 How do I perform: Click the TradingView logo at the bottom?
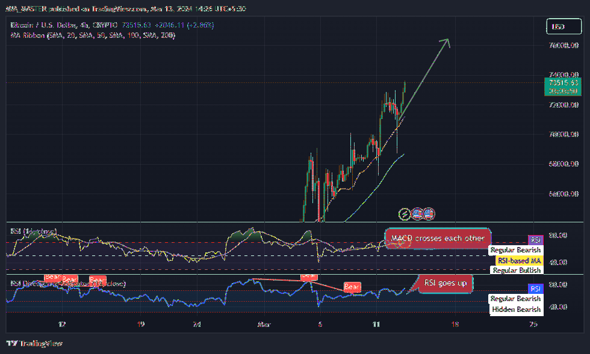(x=34, y=343)
